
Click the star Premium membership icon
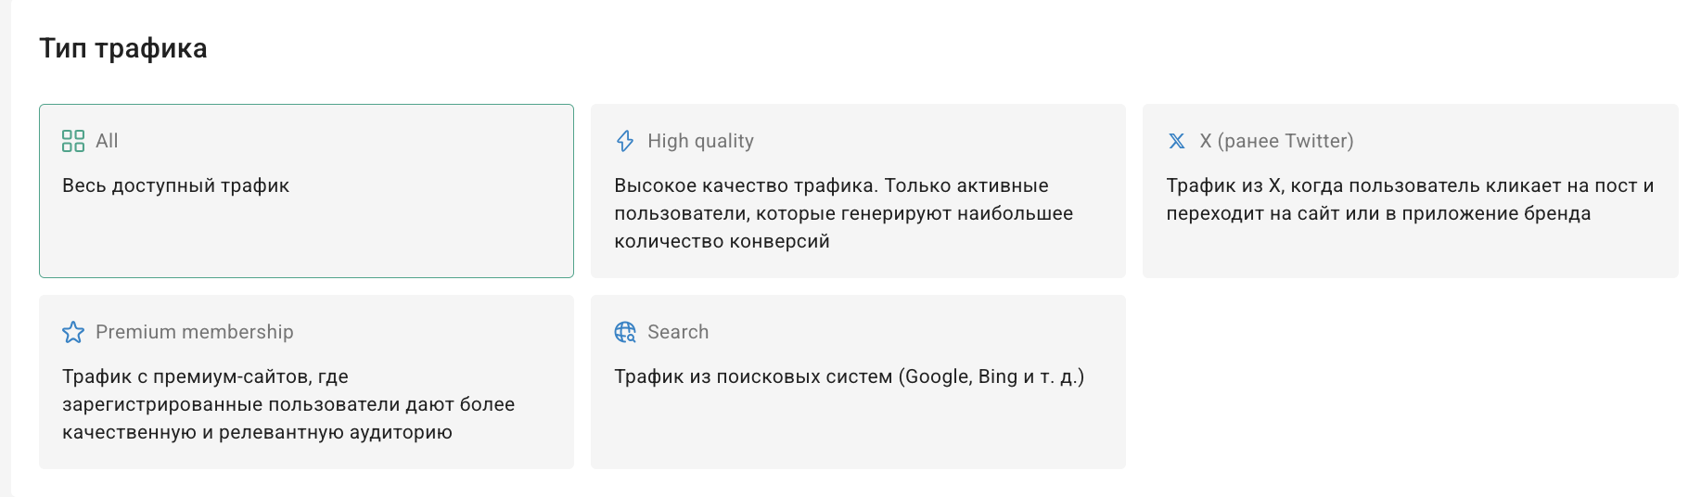coord(73,332)
